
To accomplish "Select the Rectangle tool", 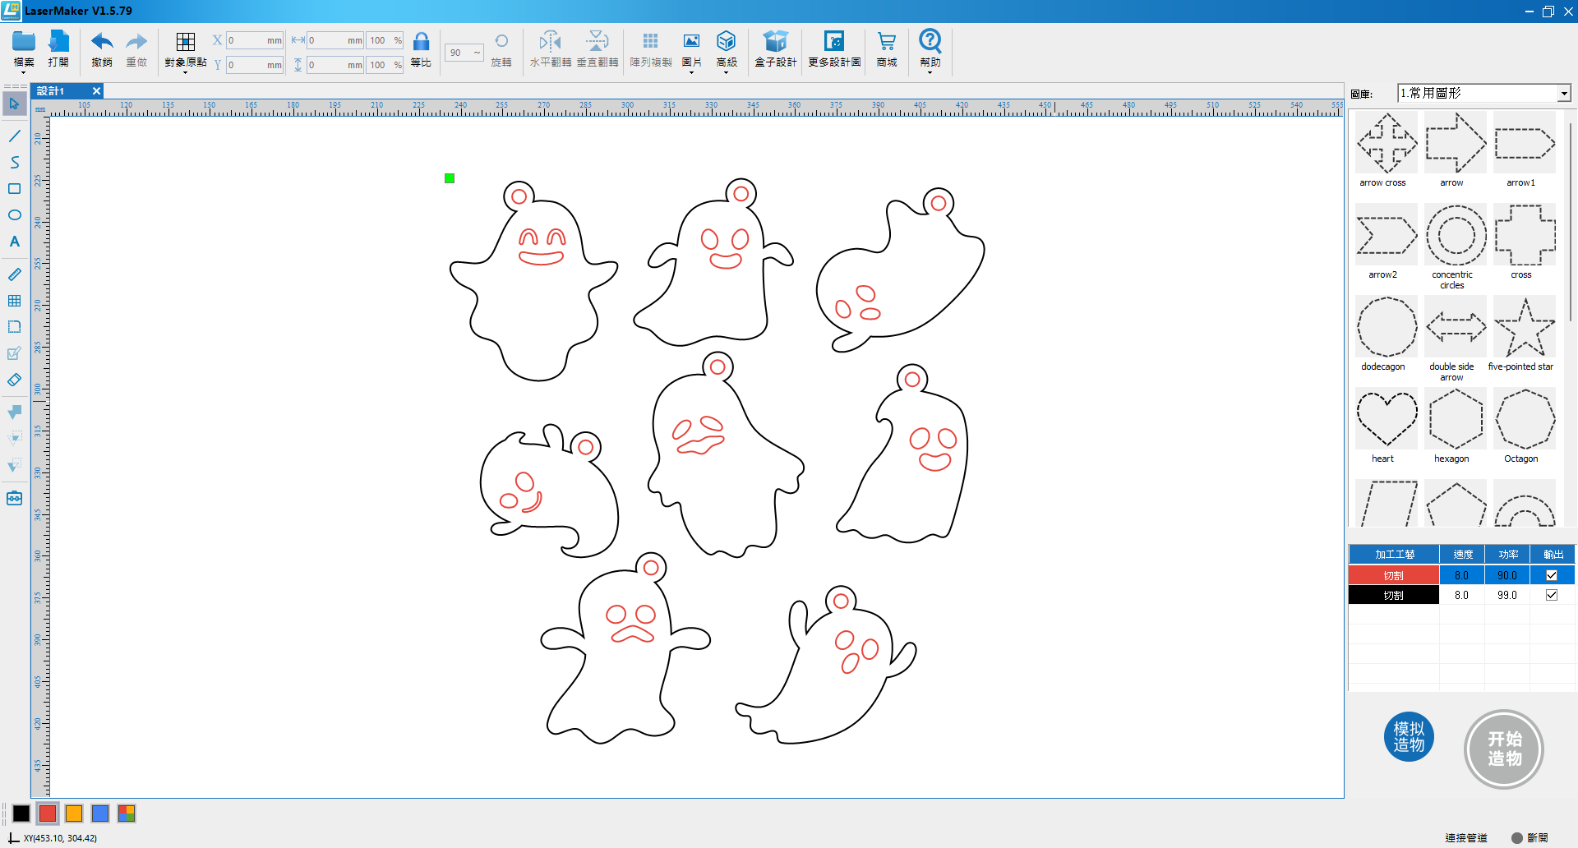I will click(14, 189).
